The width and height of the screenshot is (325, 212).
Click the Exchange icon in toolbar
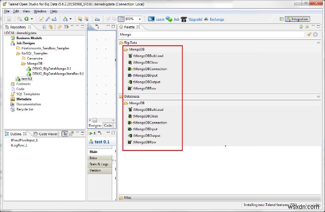point(206,19)
